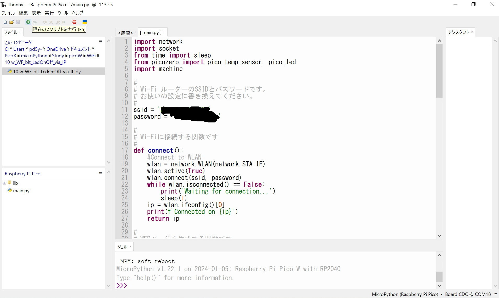Image resolution: width=499 pixels, height=298 pixels.
Task: Open the hamburger menu of the Raspberry Pi Pico pane
Action: 100,172
